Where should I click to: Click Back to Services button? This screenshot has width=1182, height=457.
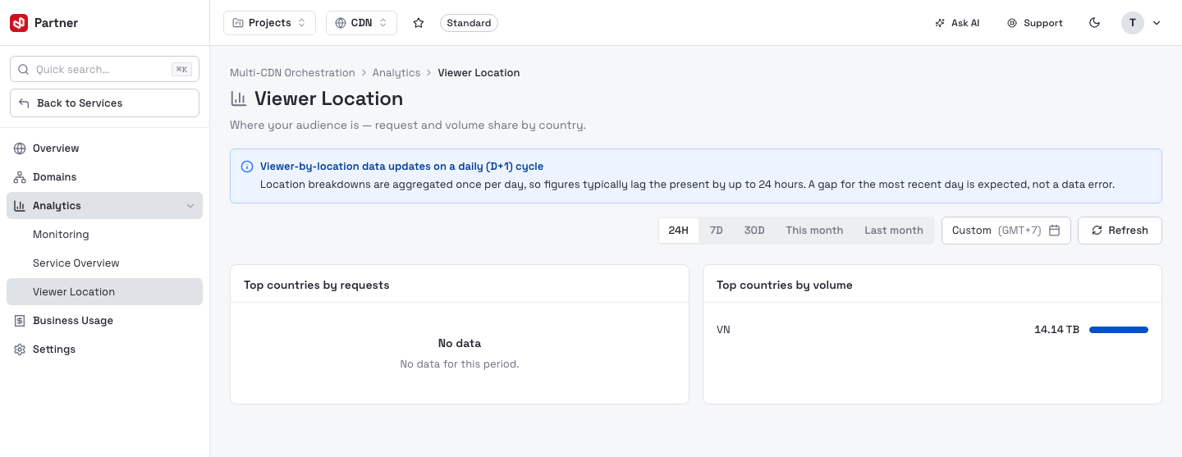click(x=104, y=103)
